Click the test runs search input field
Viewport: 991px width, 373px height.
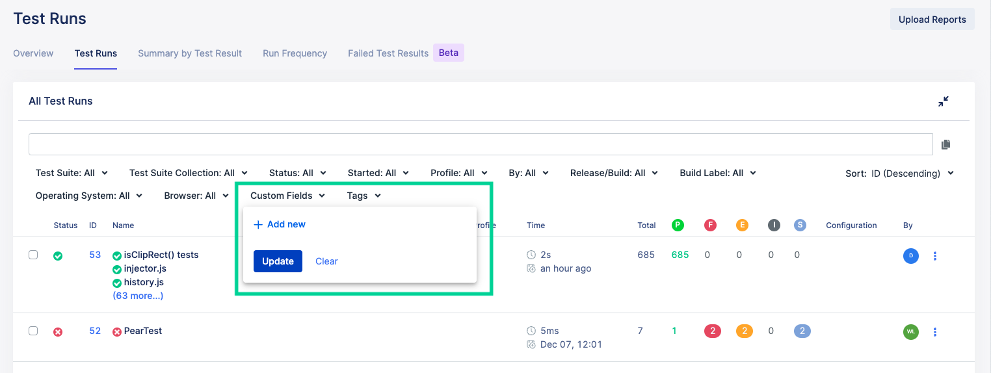[481, 144]
